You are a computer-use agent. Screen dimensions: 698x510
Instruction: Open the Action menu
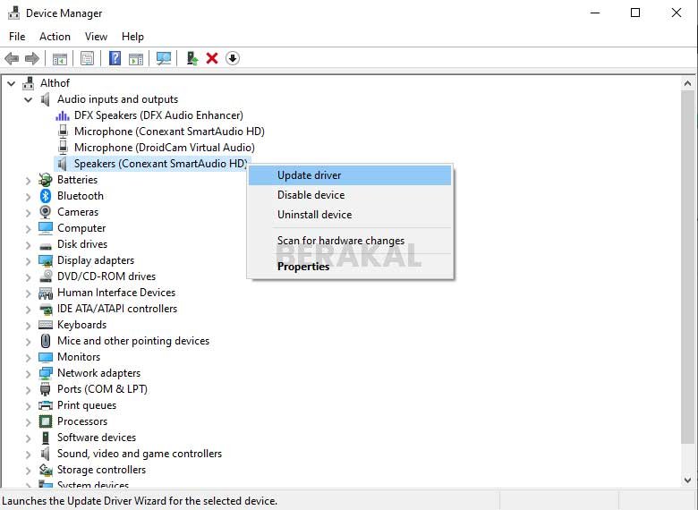point(55,37)
